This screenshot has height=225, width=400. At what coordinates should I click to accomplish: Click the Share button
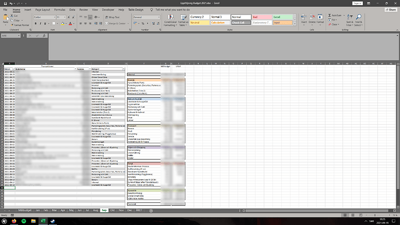click(391, 10)
